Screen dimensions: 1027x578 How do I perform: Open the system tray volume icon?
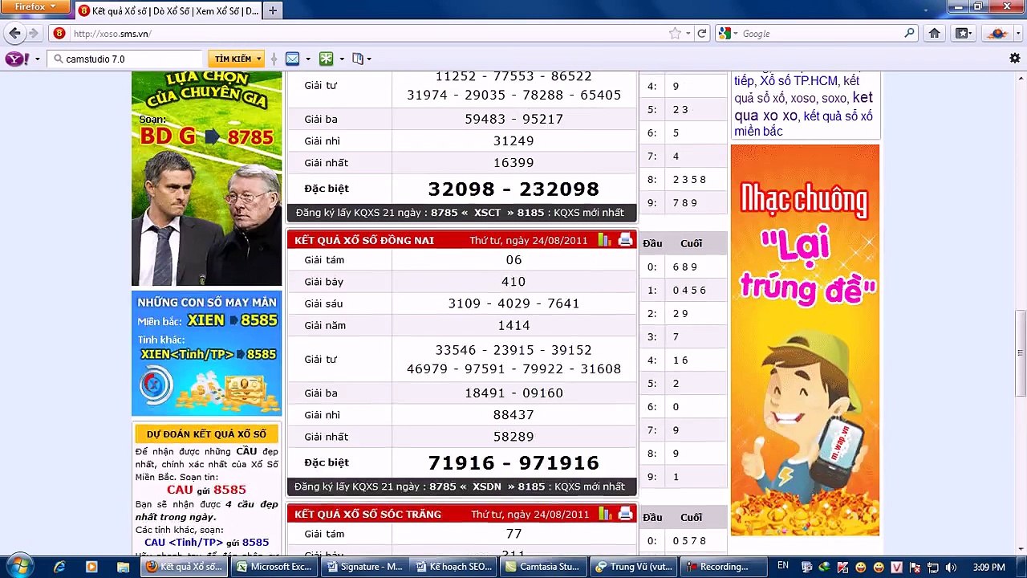click(951, 567)
